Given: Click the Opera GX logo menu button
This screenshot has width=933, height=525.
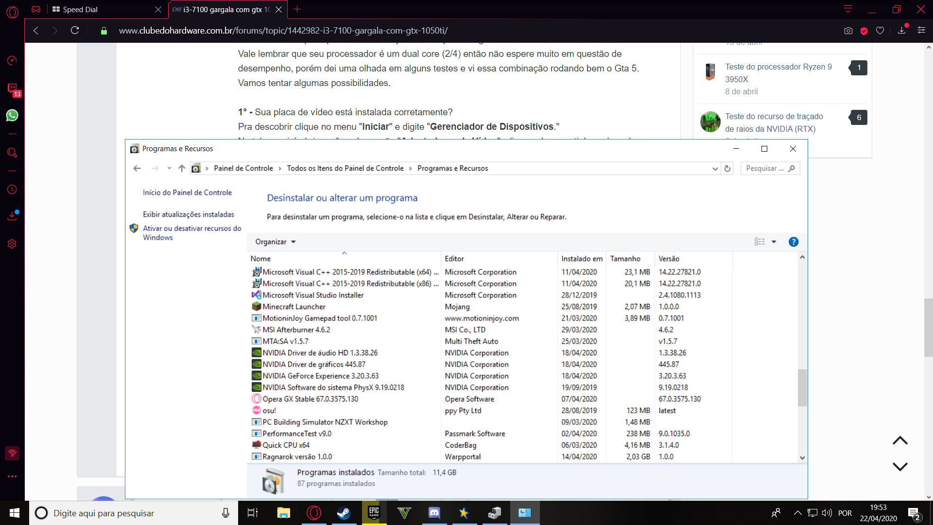Looking at the screenshot, I should tap(12, 12).
